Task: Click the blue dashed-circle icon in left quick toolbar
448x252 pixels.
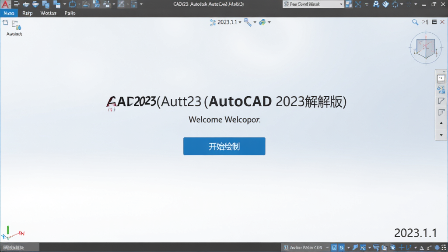Action: (72, 4)
